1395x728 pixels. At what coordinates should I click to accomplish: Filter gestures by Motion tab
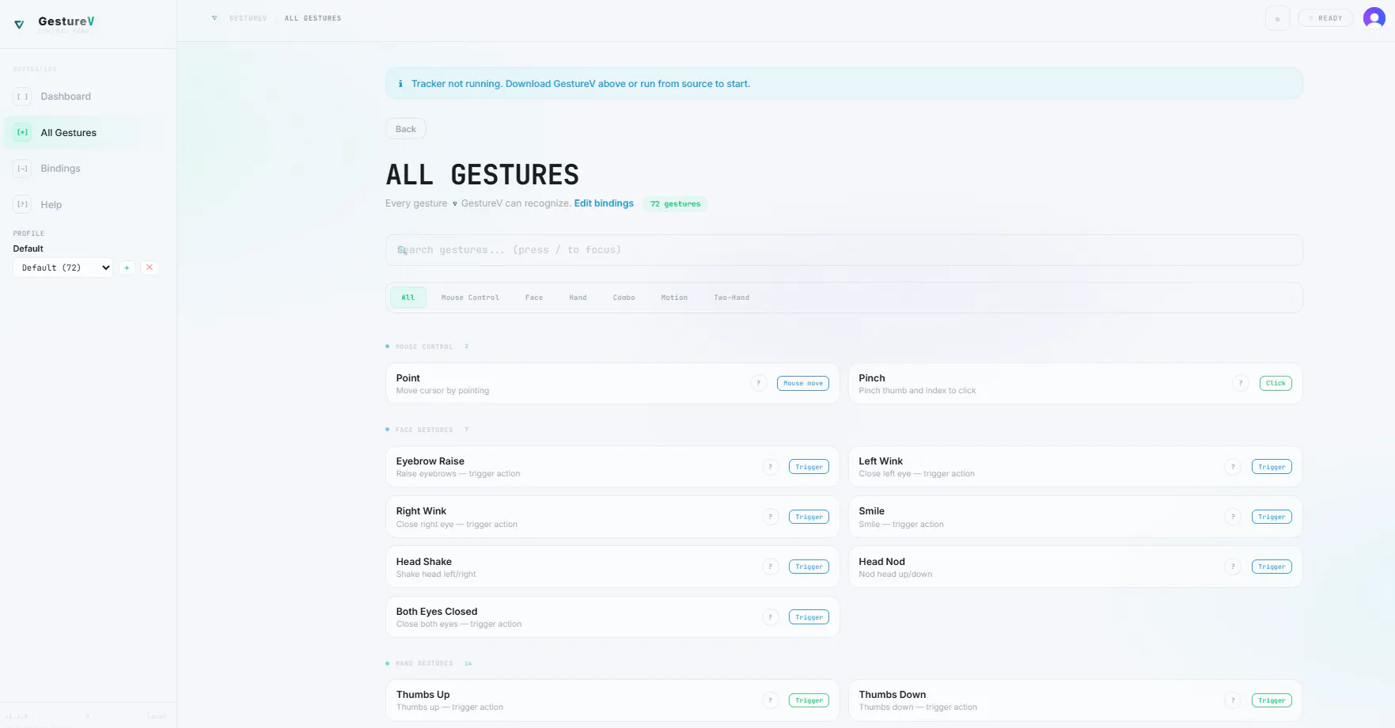[x=674, y=298]
